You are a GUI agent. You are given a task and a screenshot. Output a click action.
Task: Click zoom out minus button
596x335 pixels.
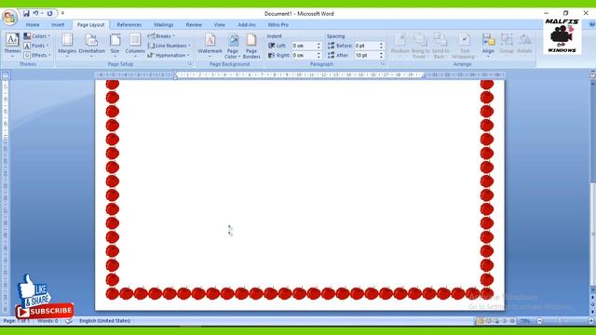[x=539, y=321]
